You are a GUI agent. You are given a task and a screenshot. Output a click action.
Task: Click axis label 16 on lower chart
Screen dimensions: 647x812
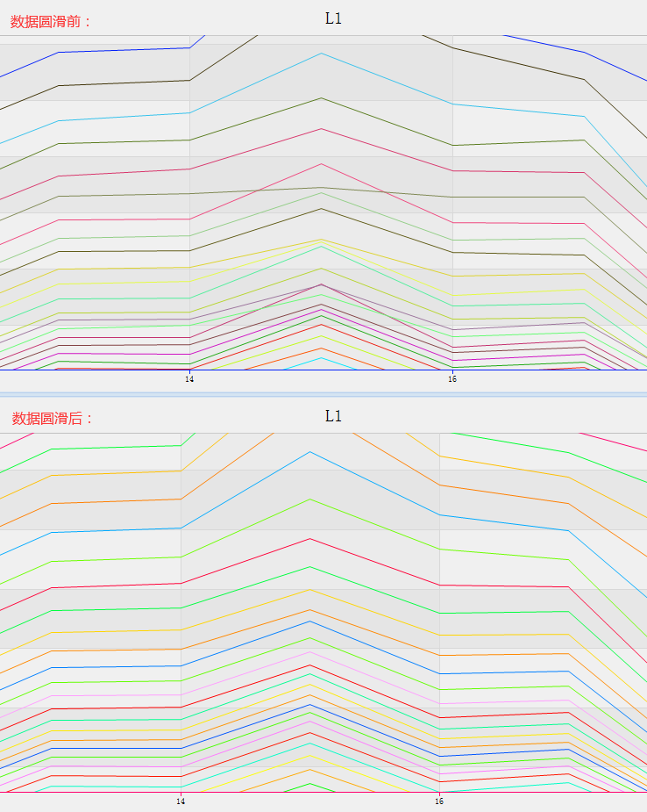439,801
